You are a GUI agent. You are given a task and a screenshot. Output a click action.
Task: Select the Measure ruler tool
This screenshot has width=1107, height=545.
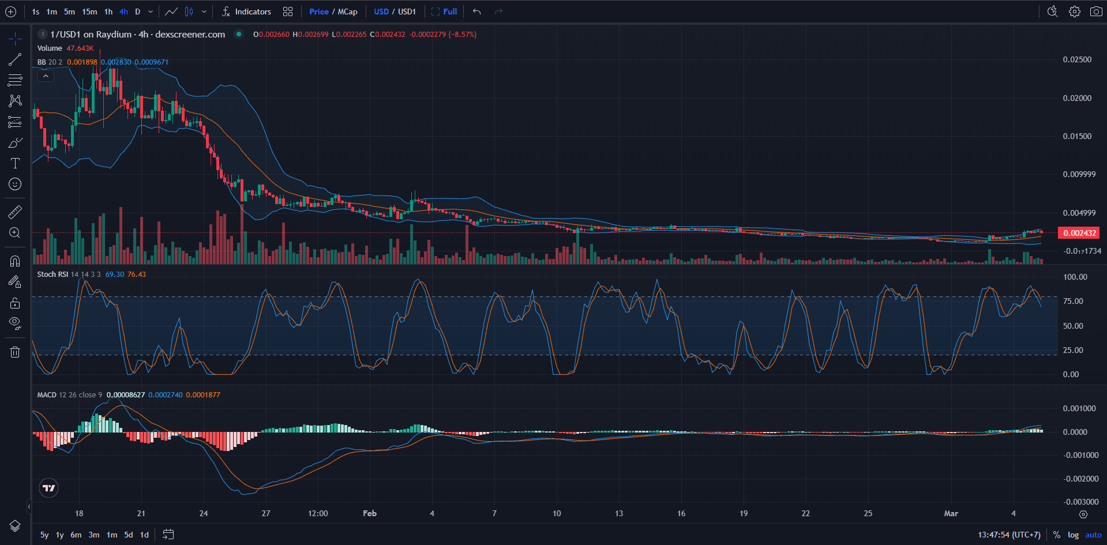tap(14, 212)
